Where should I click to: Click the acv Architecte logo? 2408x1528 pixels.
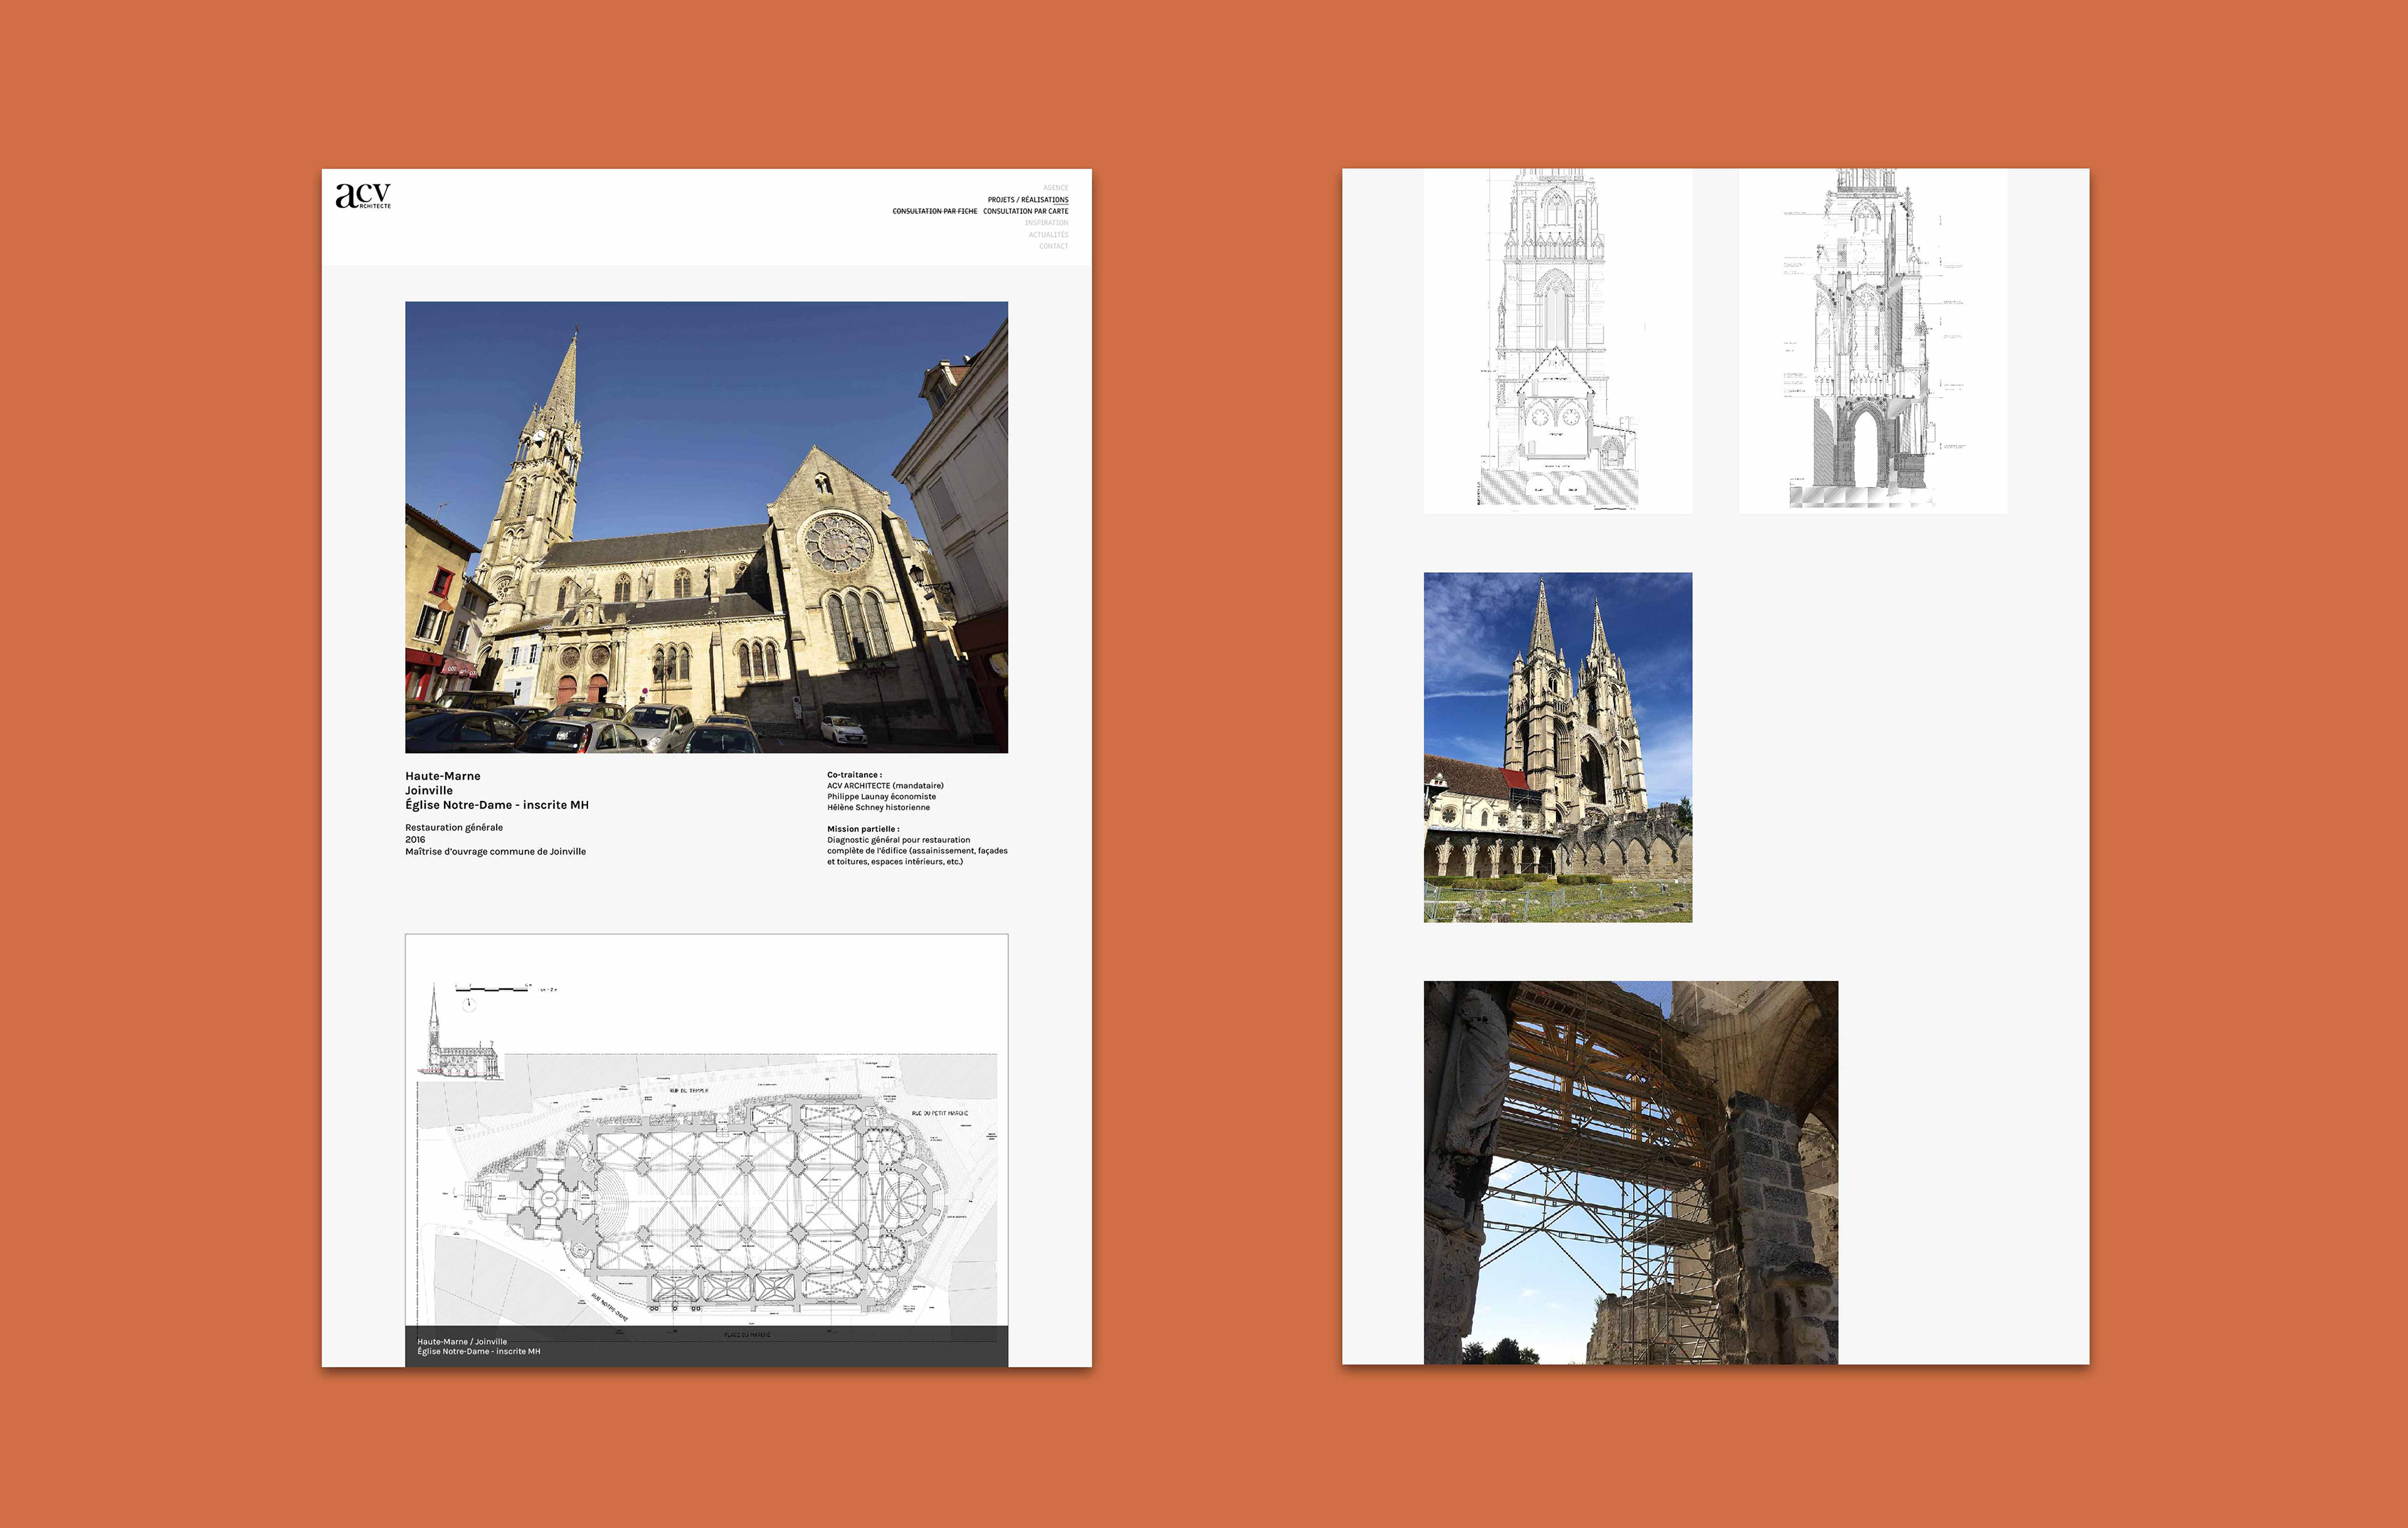(x=363, y=196)
